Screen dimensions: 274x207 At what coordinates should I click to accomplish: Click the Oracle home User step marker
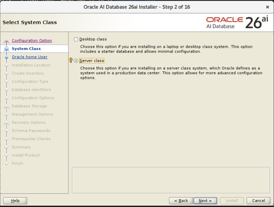point(7,57)
